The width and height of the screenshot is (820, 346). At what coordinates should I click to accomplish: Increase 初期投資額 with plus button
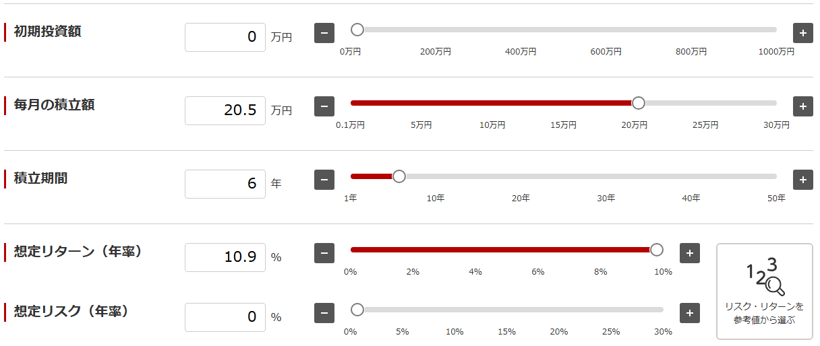point(802,32)
